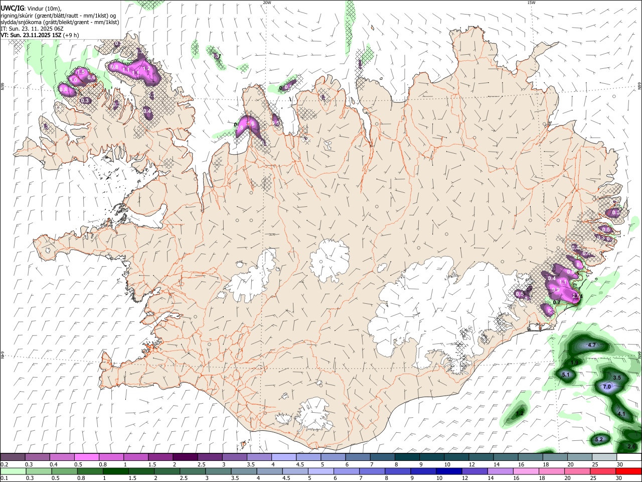Click the 1.2 value in southeast green rain cell

[520, 413]
